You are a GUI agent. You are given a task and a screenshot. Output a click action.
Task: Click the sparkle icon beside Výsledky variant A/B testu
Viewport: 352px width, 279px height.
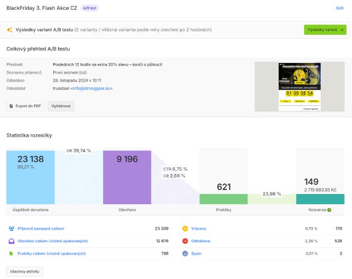pyautogui.click(x=9, y=30)
